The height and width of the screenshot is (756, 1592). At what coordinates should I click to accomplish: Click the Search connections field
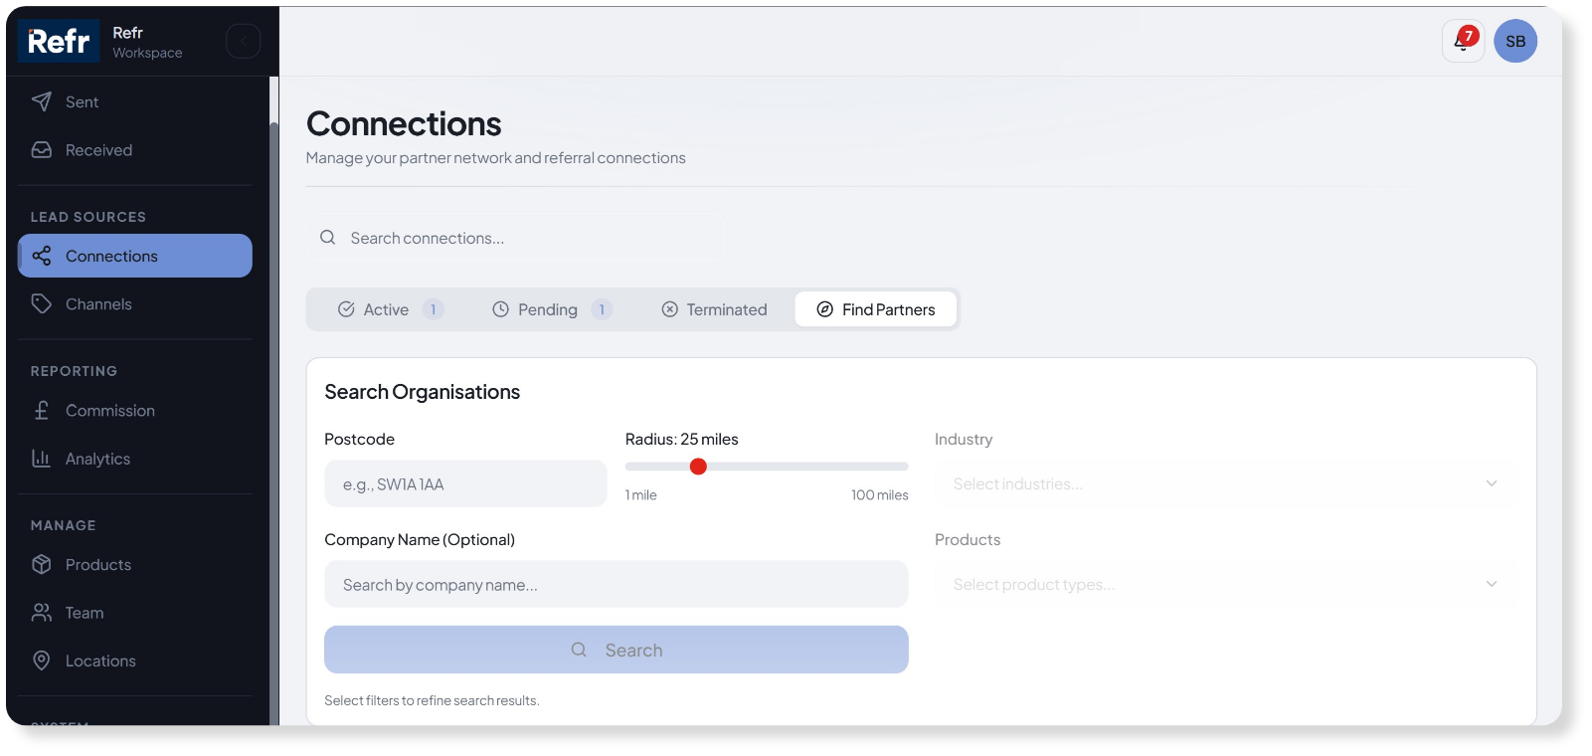[x=527, y=239]
